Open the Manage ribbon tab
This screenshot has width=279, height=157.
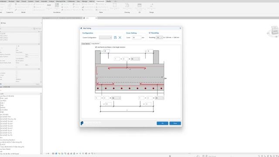point(85,1)
